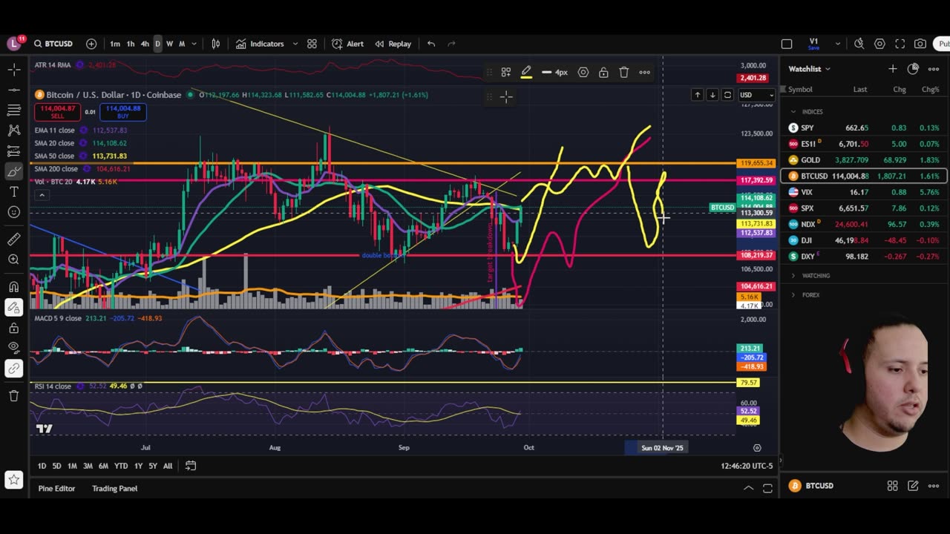Open the Pine Editor tab
Screen dimensions: 950x534
(x=56, y=489)
